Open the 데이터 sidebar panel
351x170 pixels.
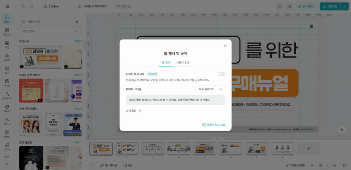tap(7, 109)
